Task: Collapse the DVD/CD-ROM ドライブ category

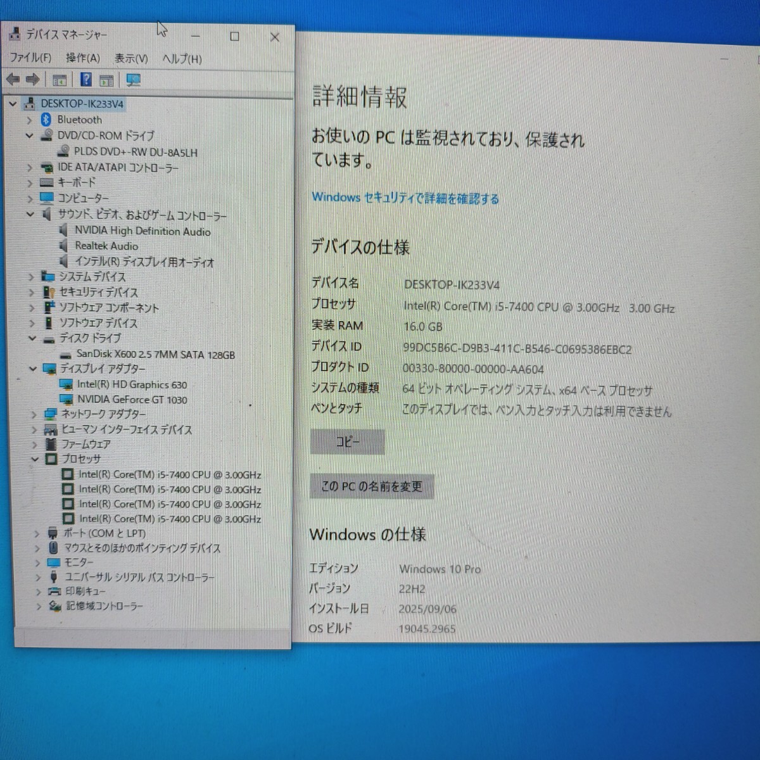Action: coord(29,136)
